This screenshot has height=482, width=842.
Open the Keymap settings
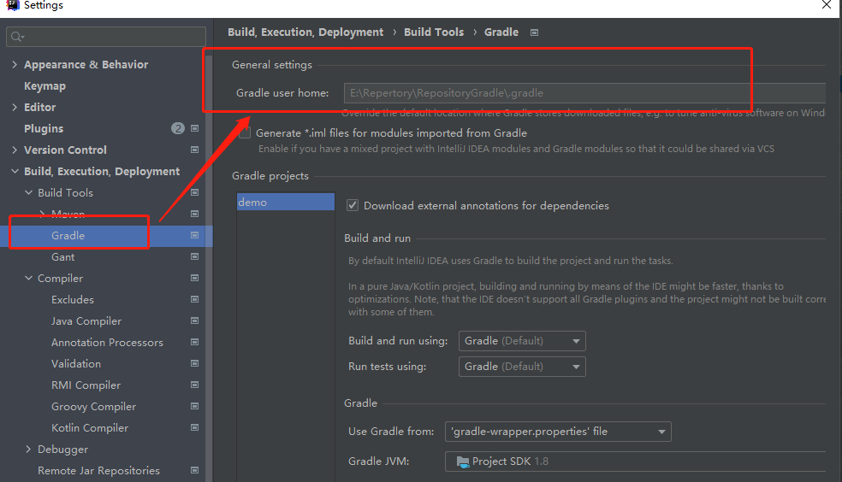(44, 85)
